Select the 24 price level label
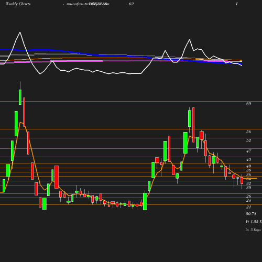The height and width of the screenshot is (262, 262). (248, 200)
